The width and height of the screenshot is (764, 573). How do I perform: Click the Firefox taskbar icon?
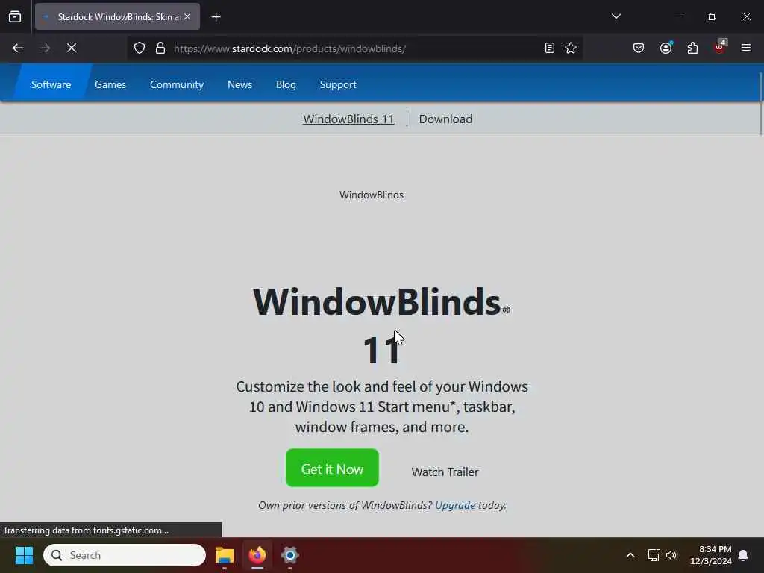[257, 555]
